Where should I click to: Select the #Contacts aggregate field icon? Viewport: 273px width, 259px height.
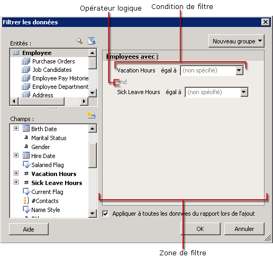pyautogui.click(x=26, y=200)
